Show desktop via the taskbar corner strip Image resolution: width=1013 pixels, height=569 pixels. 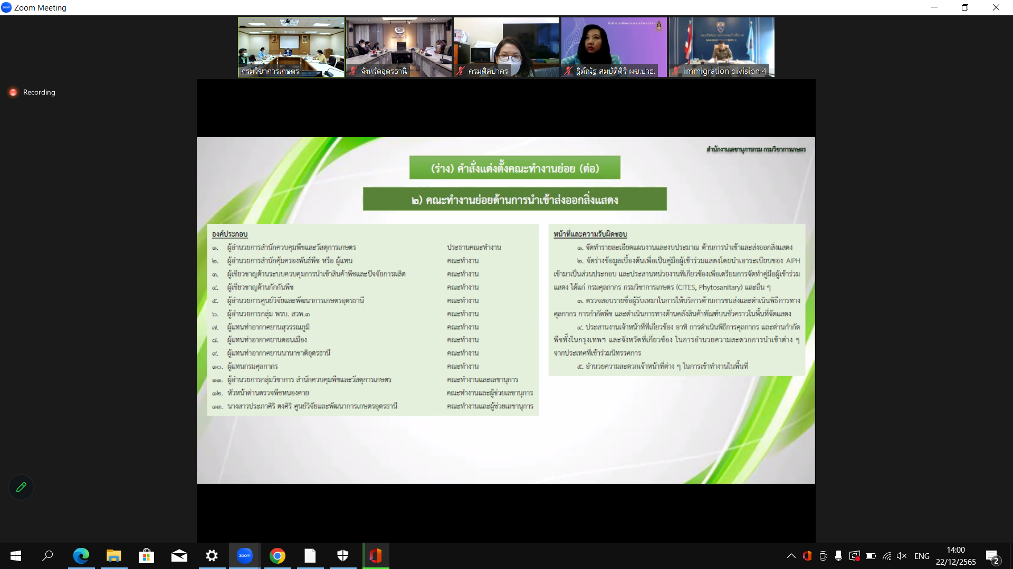tap(1010, 556)
